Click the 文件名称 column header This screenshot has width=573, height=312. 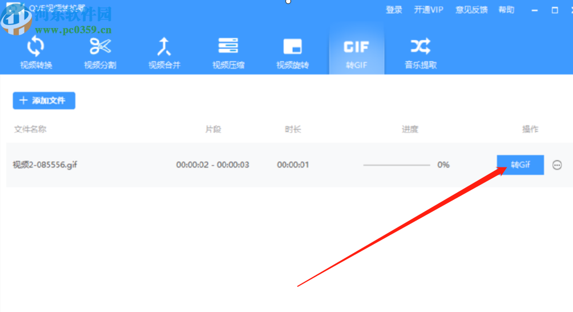(x=30, y=129)
